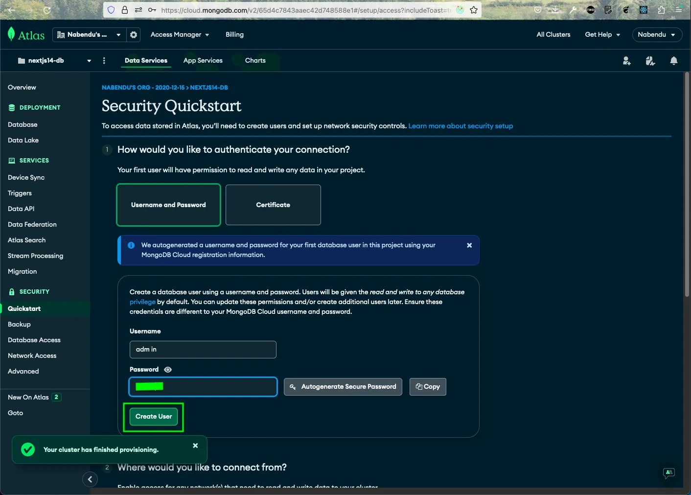Collapse the sidebar with chevron button
The width and height of the screenshot is (691, 495).
(x=90, y=479)
